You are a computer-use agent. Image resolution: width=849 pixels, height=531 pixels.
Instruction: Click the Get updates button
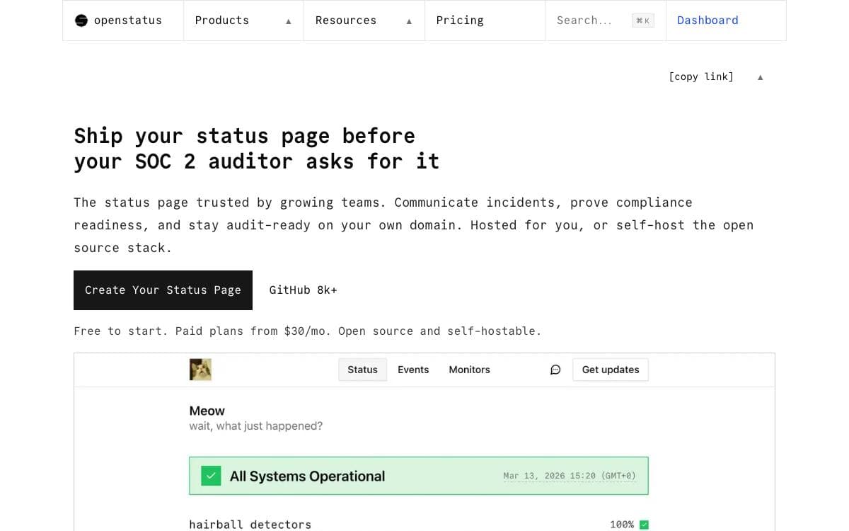tap(611, 370)
